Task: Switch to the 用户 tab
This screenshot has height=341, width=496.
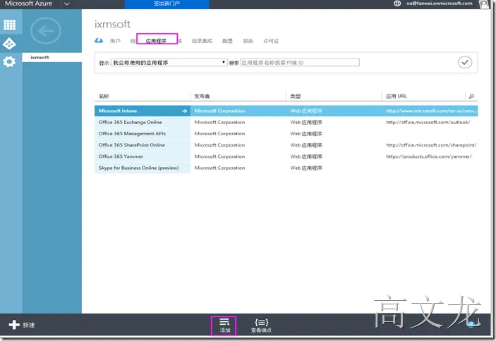Action: pos(115,41)
